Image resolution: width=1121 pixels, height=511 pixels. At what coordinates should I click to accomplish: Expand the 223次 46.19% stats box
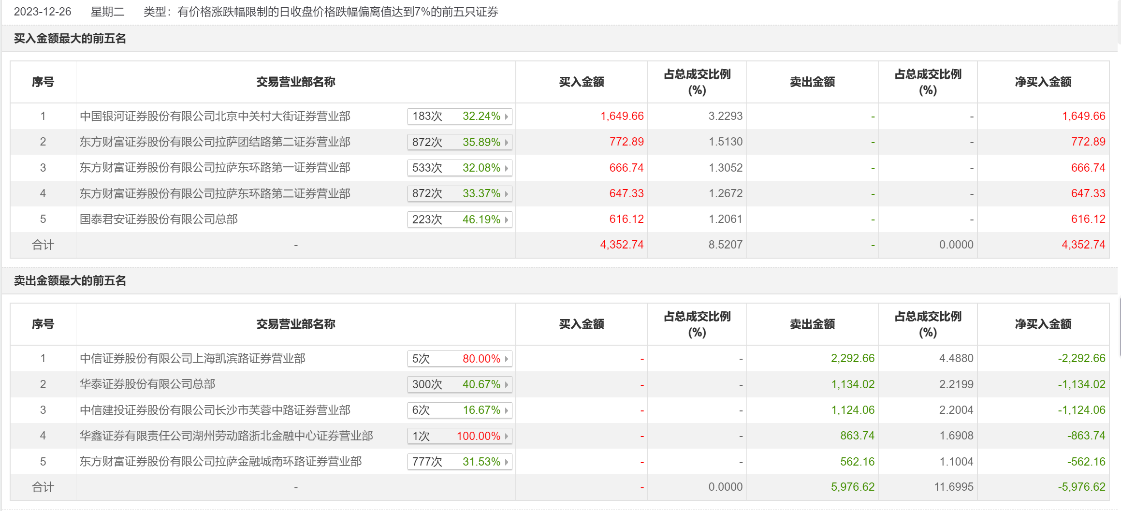coord(460,219)
